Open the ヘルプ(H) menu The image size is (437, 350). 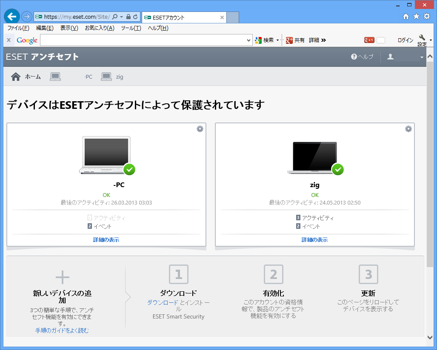(158, 28)
